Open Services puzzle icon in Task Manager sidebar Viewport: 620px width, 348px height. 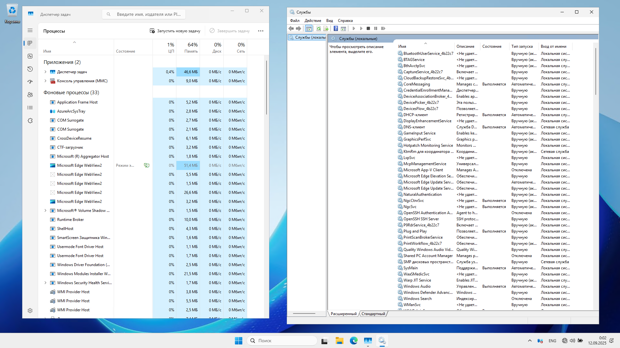(30, 121)
